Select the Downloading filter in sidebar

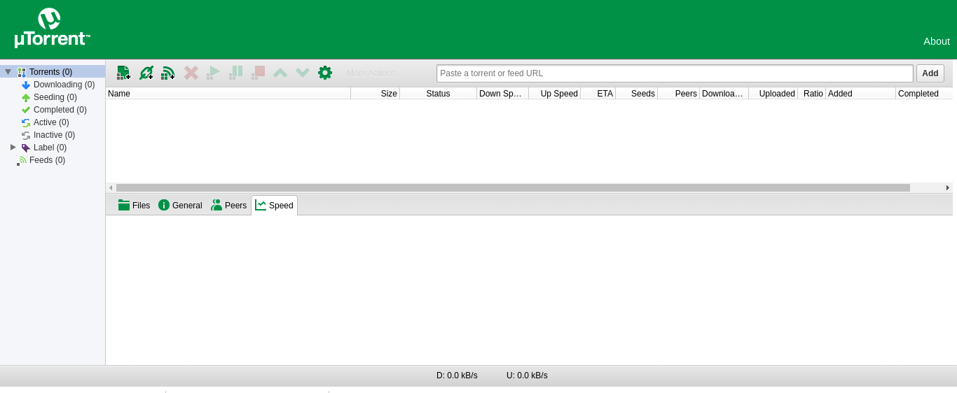tap(63, 85)
